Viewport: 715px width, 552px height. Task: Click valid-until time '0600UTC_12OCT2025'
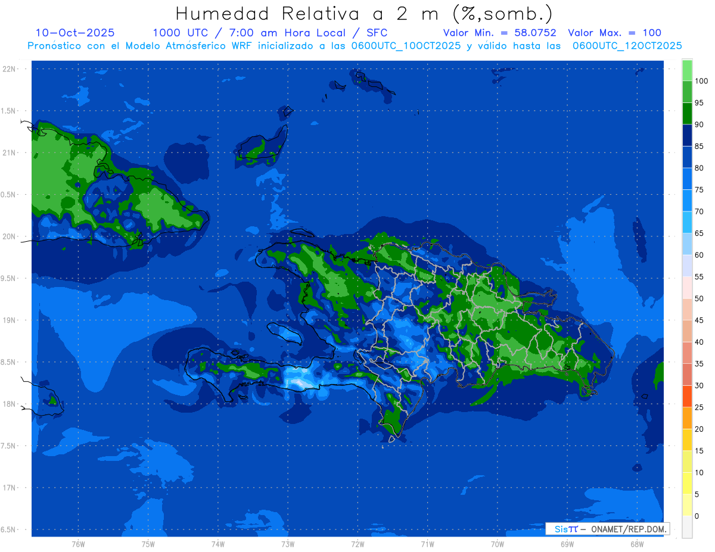point(627,45)
